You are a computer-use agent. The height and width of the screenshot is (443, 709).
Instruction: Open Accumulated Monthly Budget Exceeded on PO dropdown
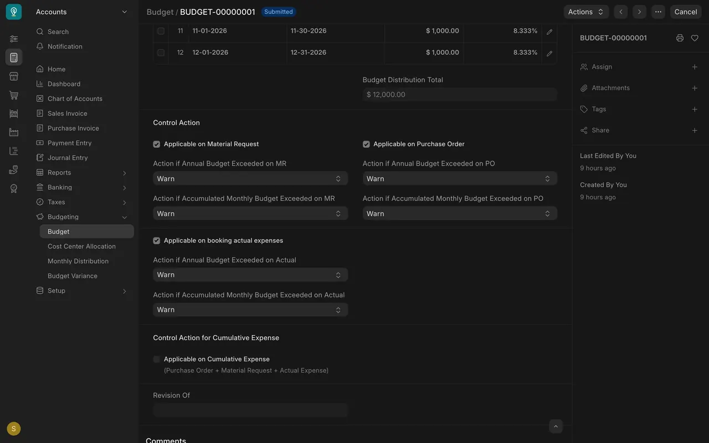(460, 214)
